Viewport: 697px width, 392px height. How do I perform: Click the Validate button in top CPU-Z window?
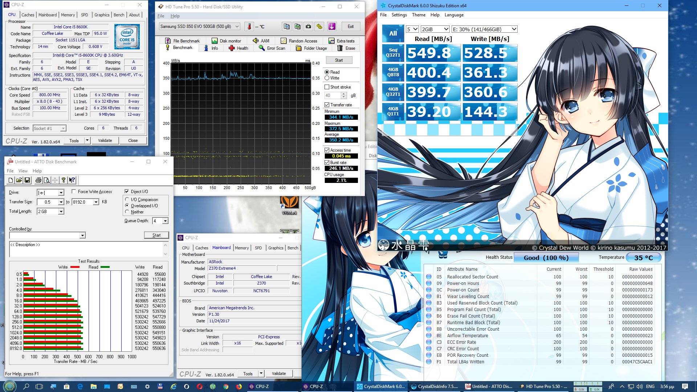(x=105, y=140)
